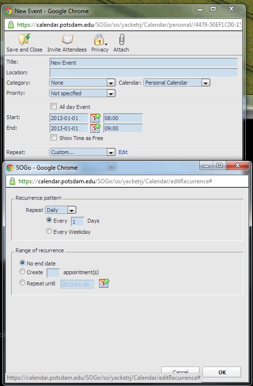Open the End date calendar picker
This screenshot has width=253, height=386.
[x=95, y=128]
